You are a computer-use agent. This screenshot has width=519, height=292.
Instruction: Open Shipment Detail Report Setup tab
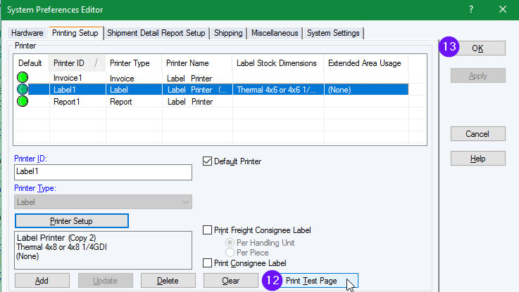[x=156, y=33]
